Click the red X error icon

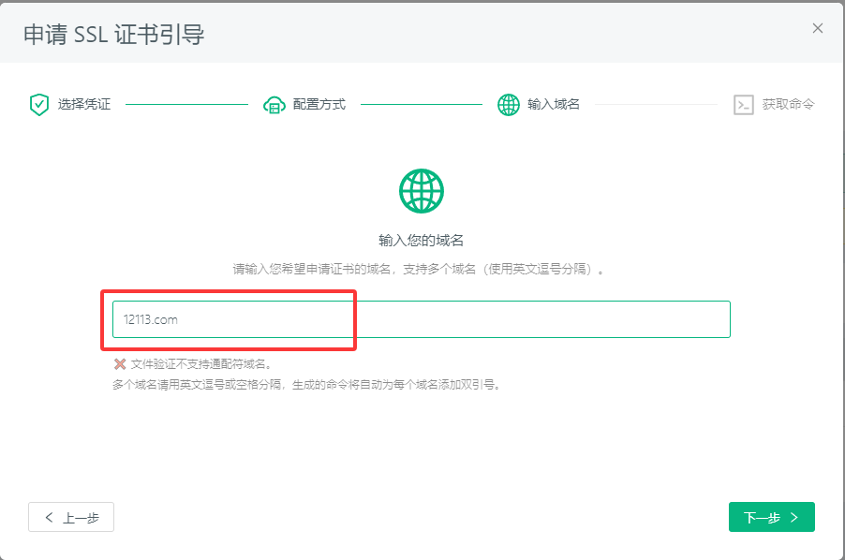pyautogui.click(x=120, y=364)
